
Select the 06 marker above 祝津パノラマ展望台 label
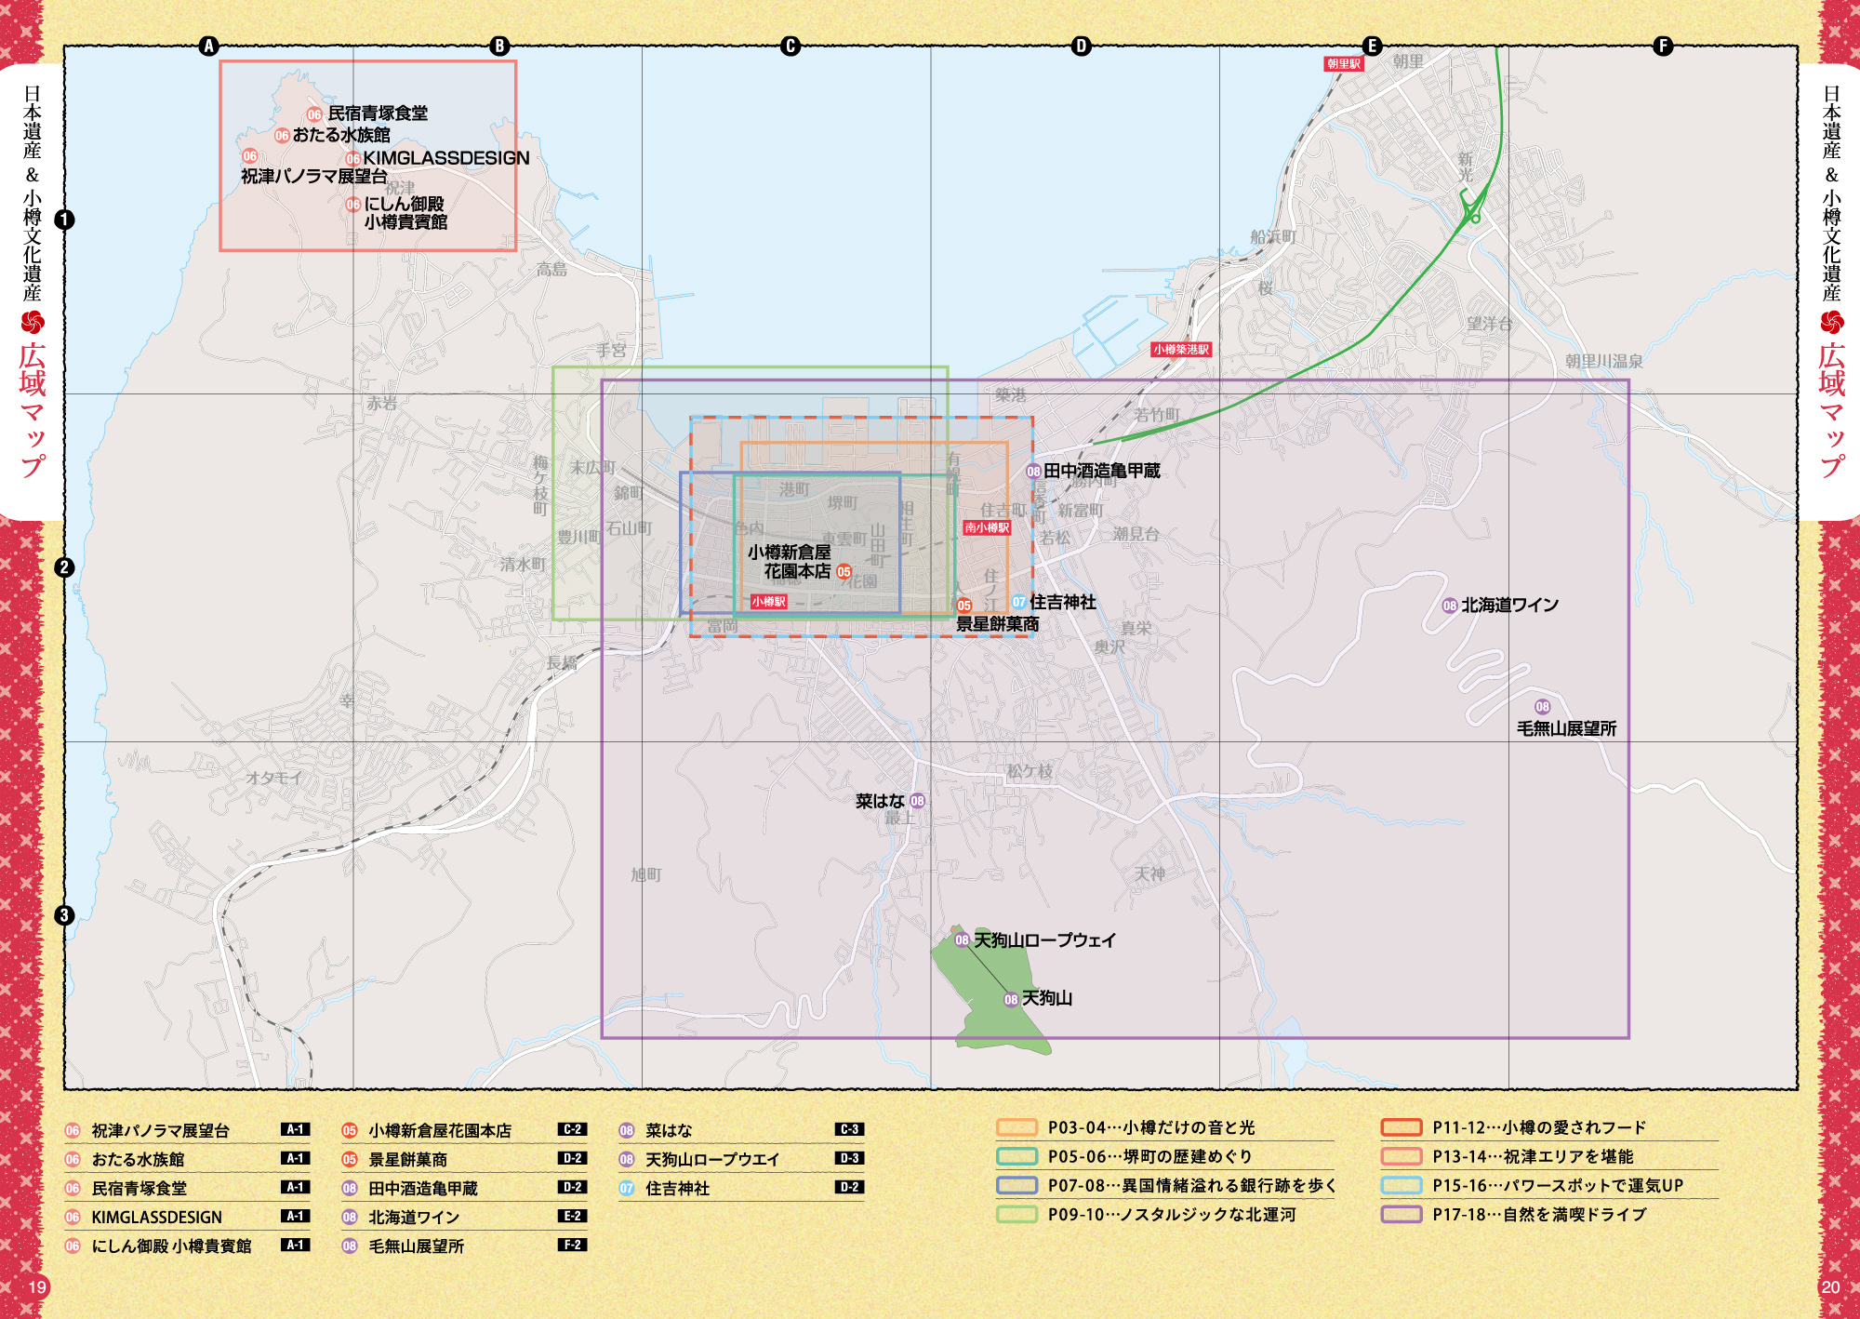coord(249,156)
